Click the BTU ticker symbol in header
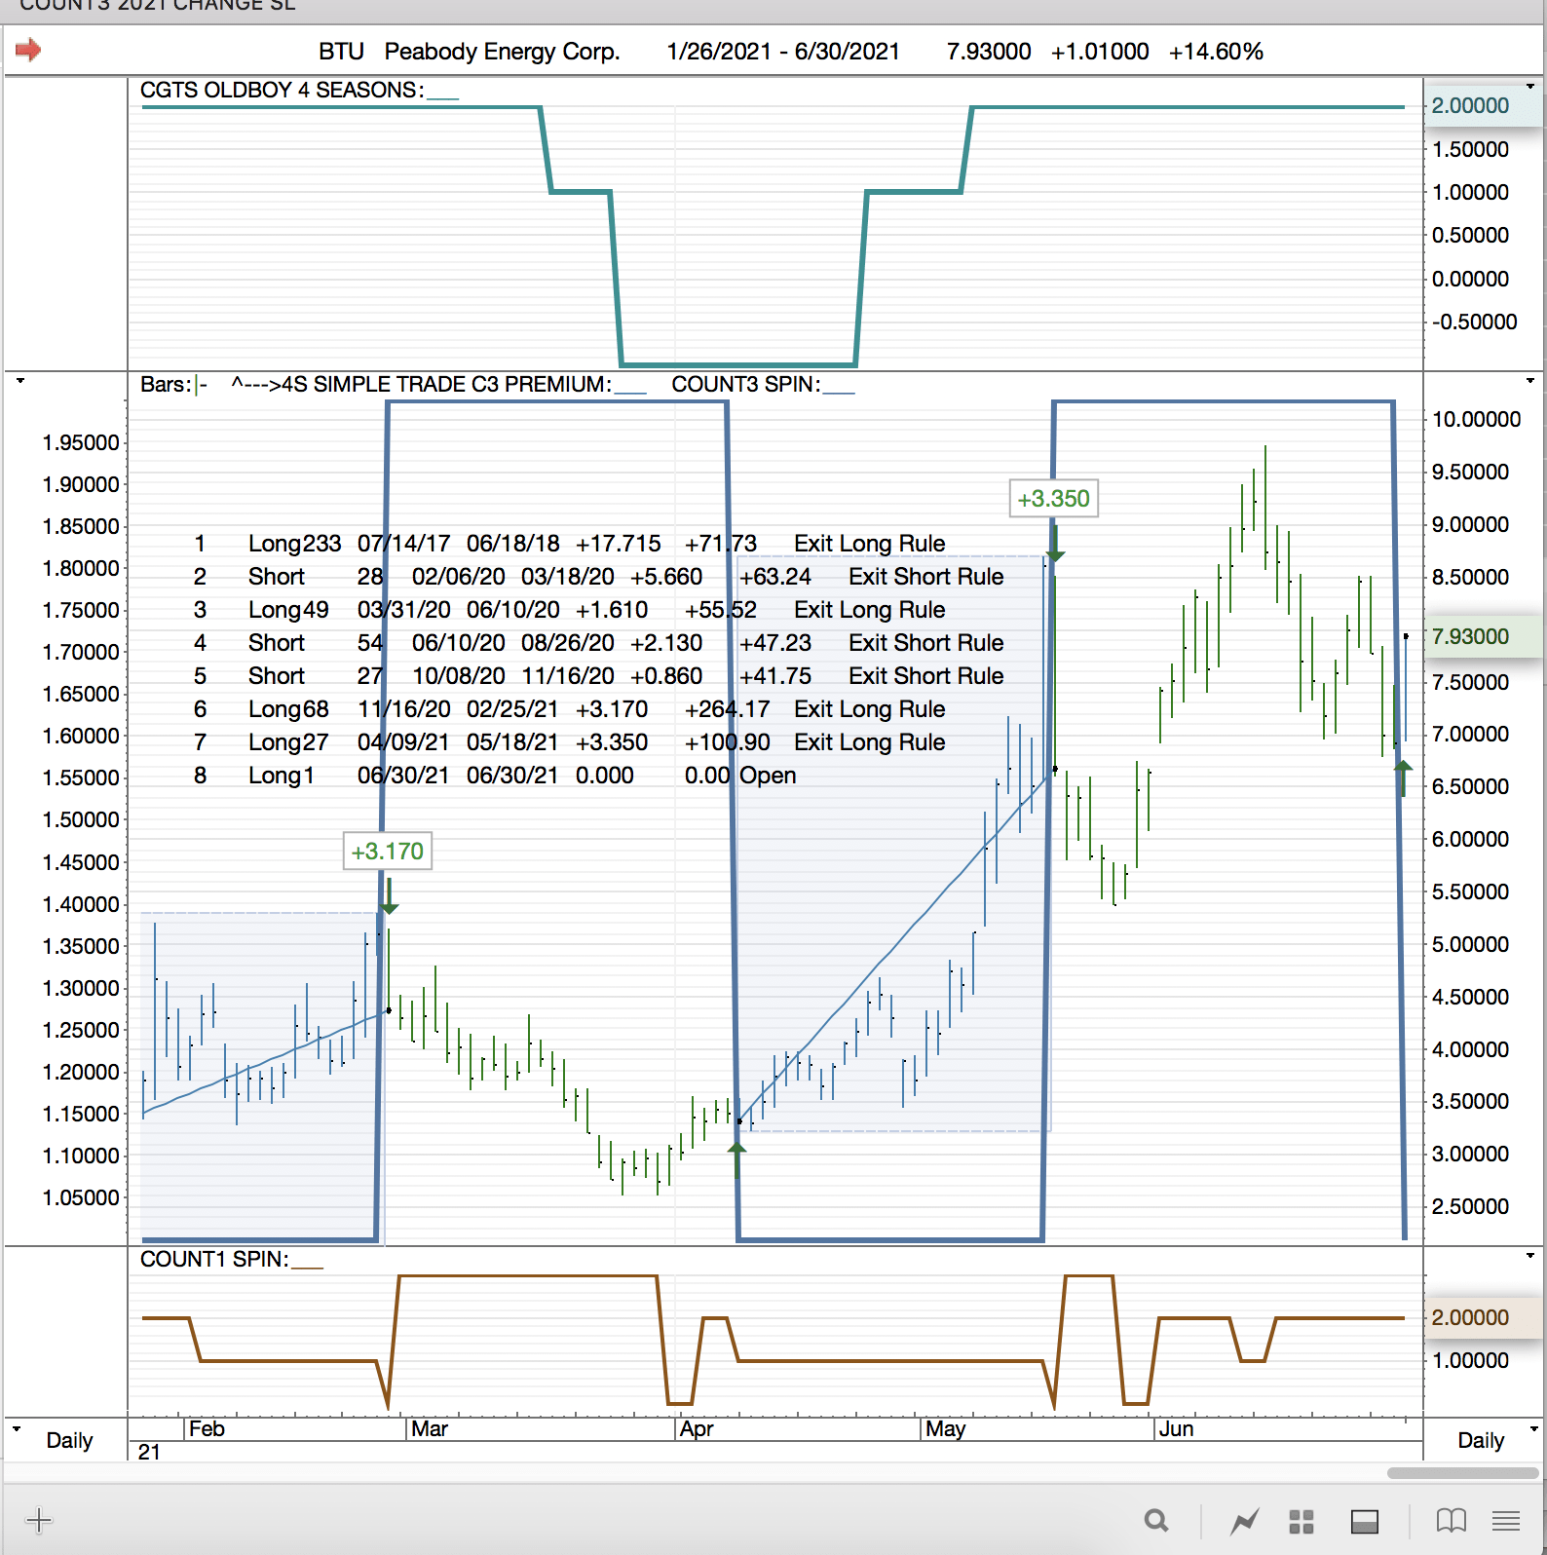This screenshot has height=1555, width=1547. tap(341, 52)
